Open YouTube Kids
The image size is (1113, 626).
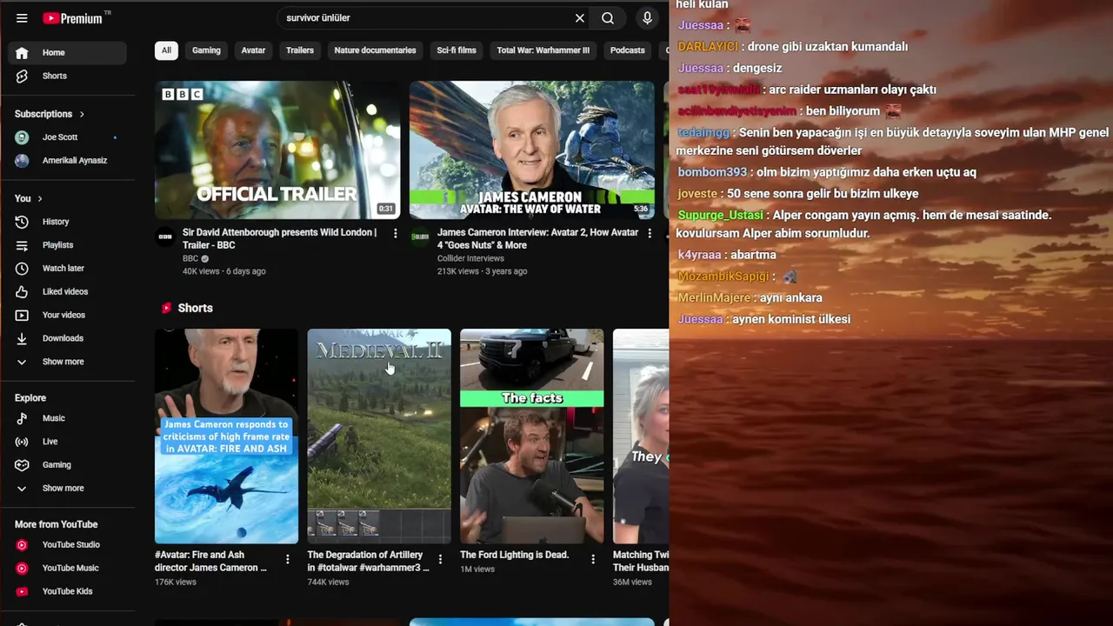67,592
